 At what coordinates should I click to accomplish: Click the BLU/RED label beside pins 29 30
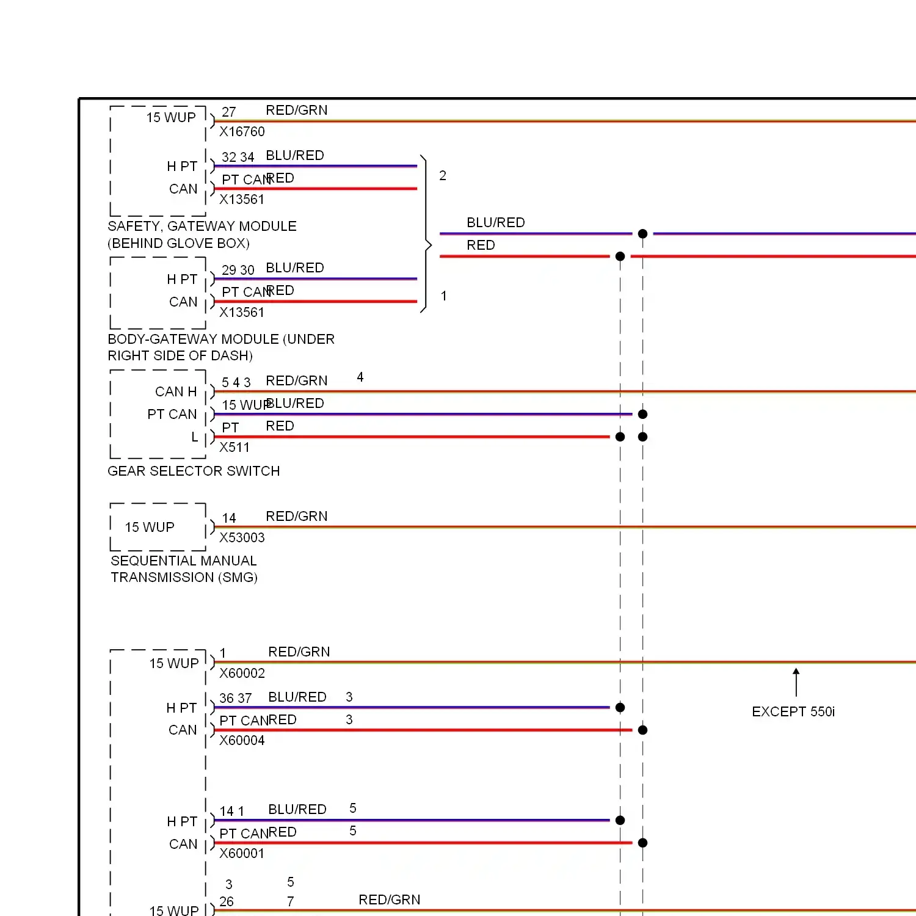(295, 267)
